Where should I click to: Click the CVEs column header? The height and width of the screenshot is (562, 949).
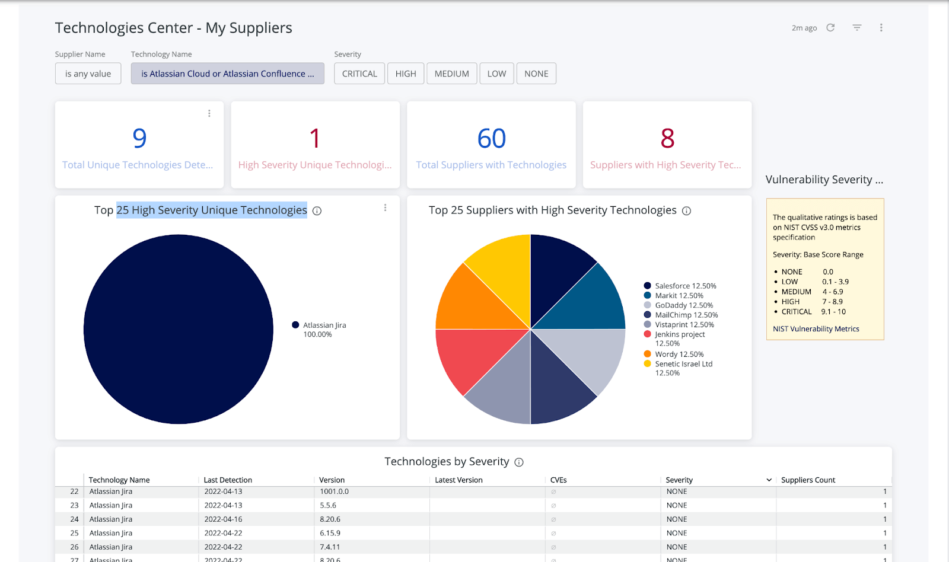[558, 480]
